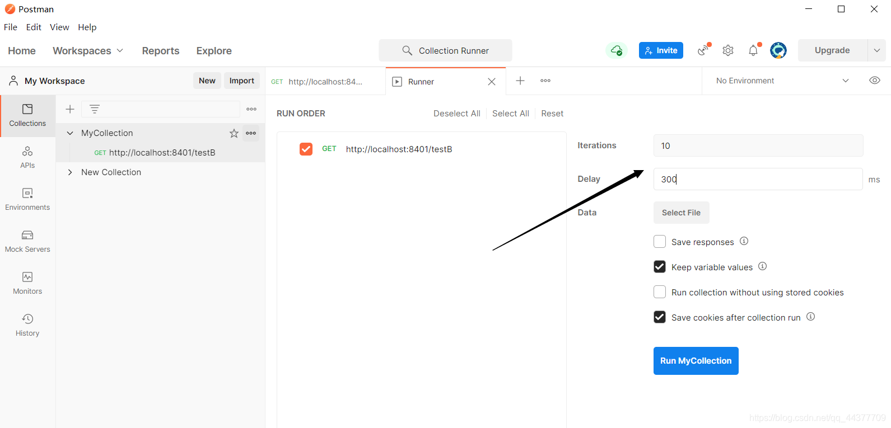The image size is (891, 428).
Task: Disable the Keep variable values checkbox
Action: point(660,267)
